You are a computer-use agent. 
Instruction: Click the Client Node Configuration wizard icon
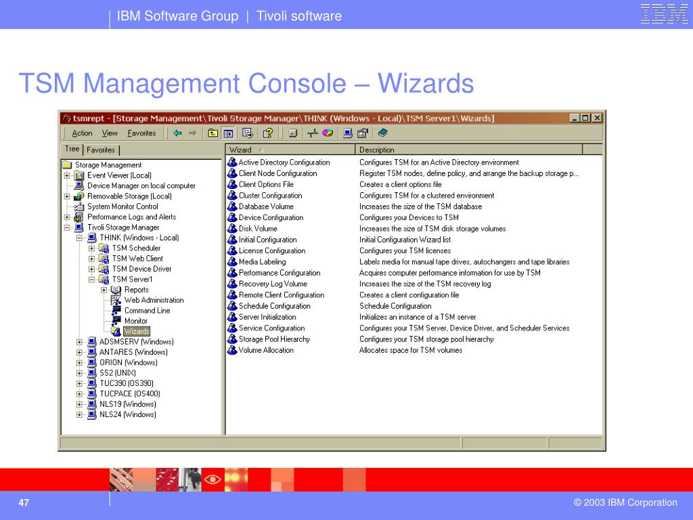click(232, 173)
